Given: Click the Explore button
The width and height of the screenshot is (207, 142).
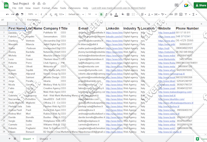Looking at the screenshot, I should [201, 139].
